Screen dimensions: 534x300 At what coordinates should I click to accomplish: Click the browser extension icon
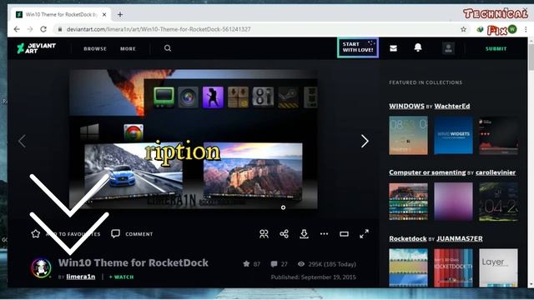(481, 30)
